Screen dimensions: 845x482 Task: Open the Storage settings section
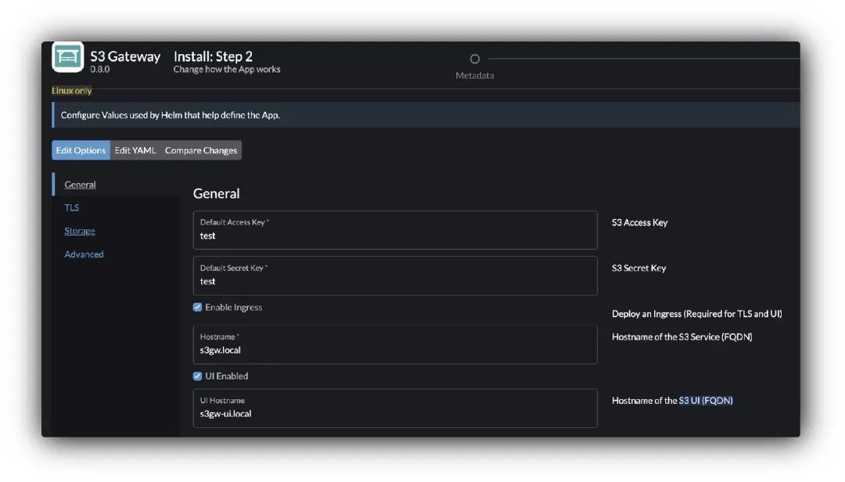(x=80, y=231)
